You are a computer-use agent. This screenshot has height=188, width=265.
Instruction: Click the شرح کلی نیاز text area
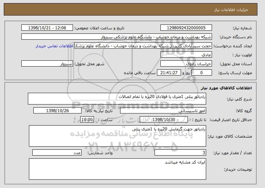117,99
